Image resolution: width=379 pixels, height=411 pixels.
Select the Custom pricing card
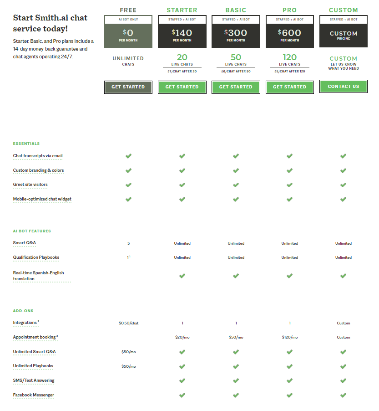344,31
